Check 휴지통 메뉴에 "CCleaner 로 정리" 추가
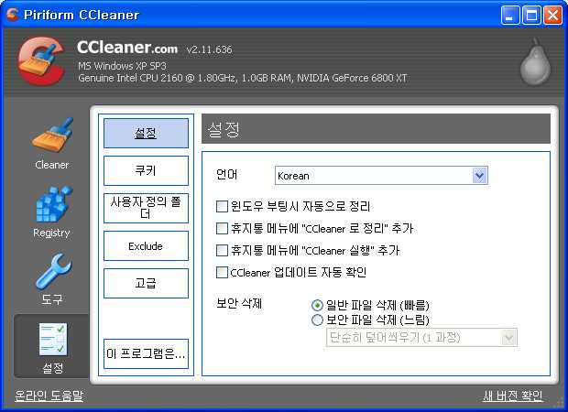The image size is (568, 412). (x=222, y=229)
